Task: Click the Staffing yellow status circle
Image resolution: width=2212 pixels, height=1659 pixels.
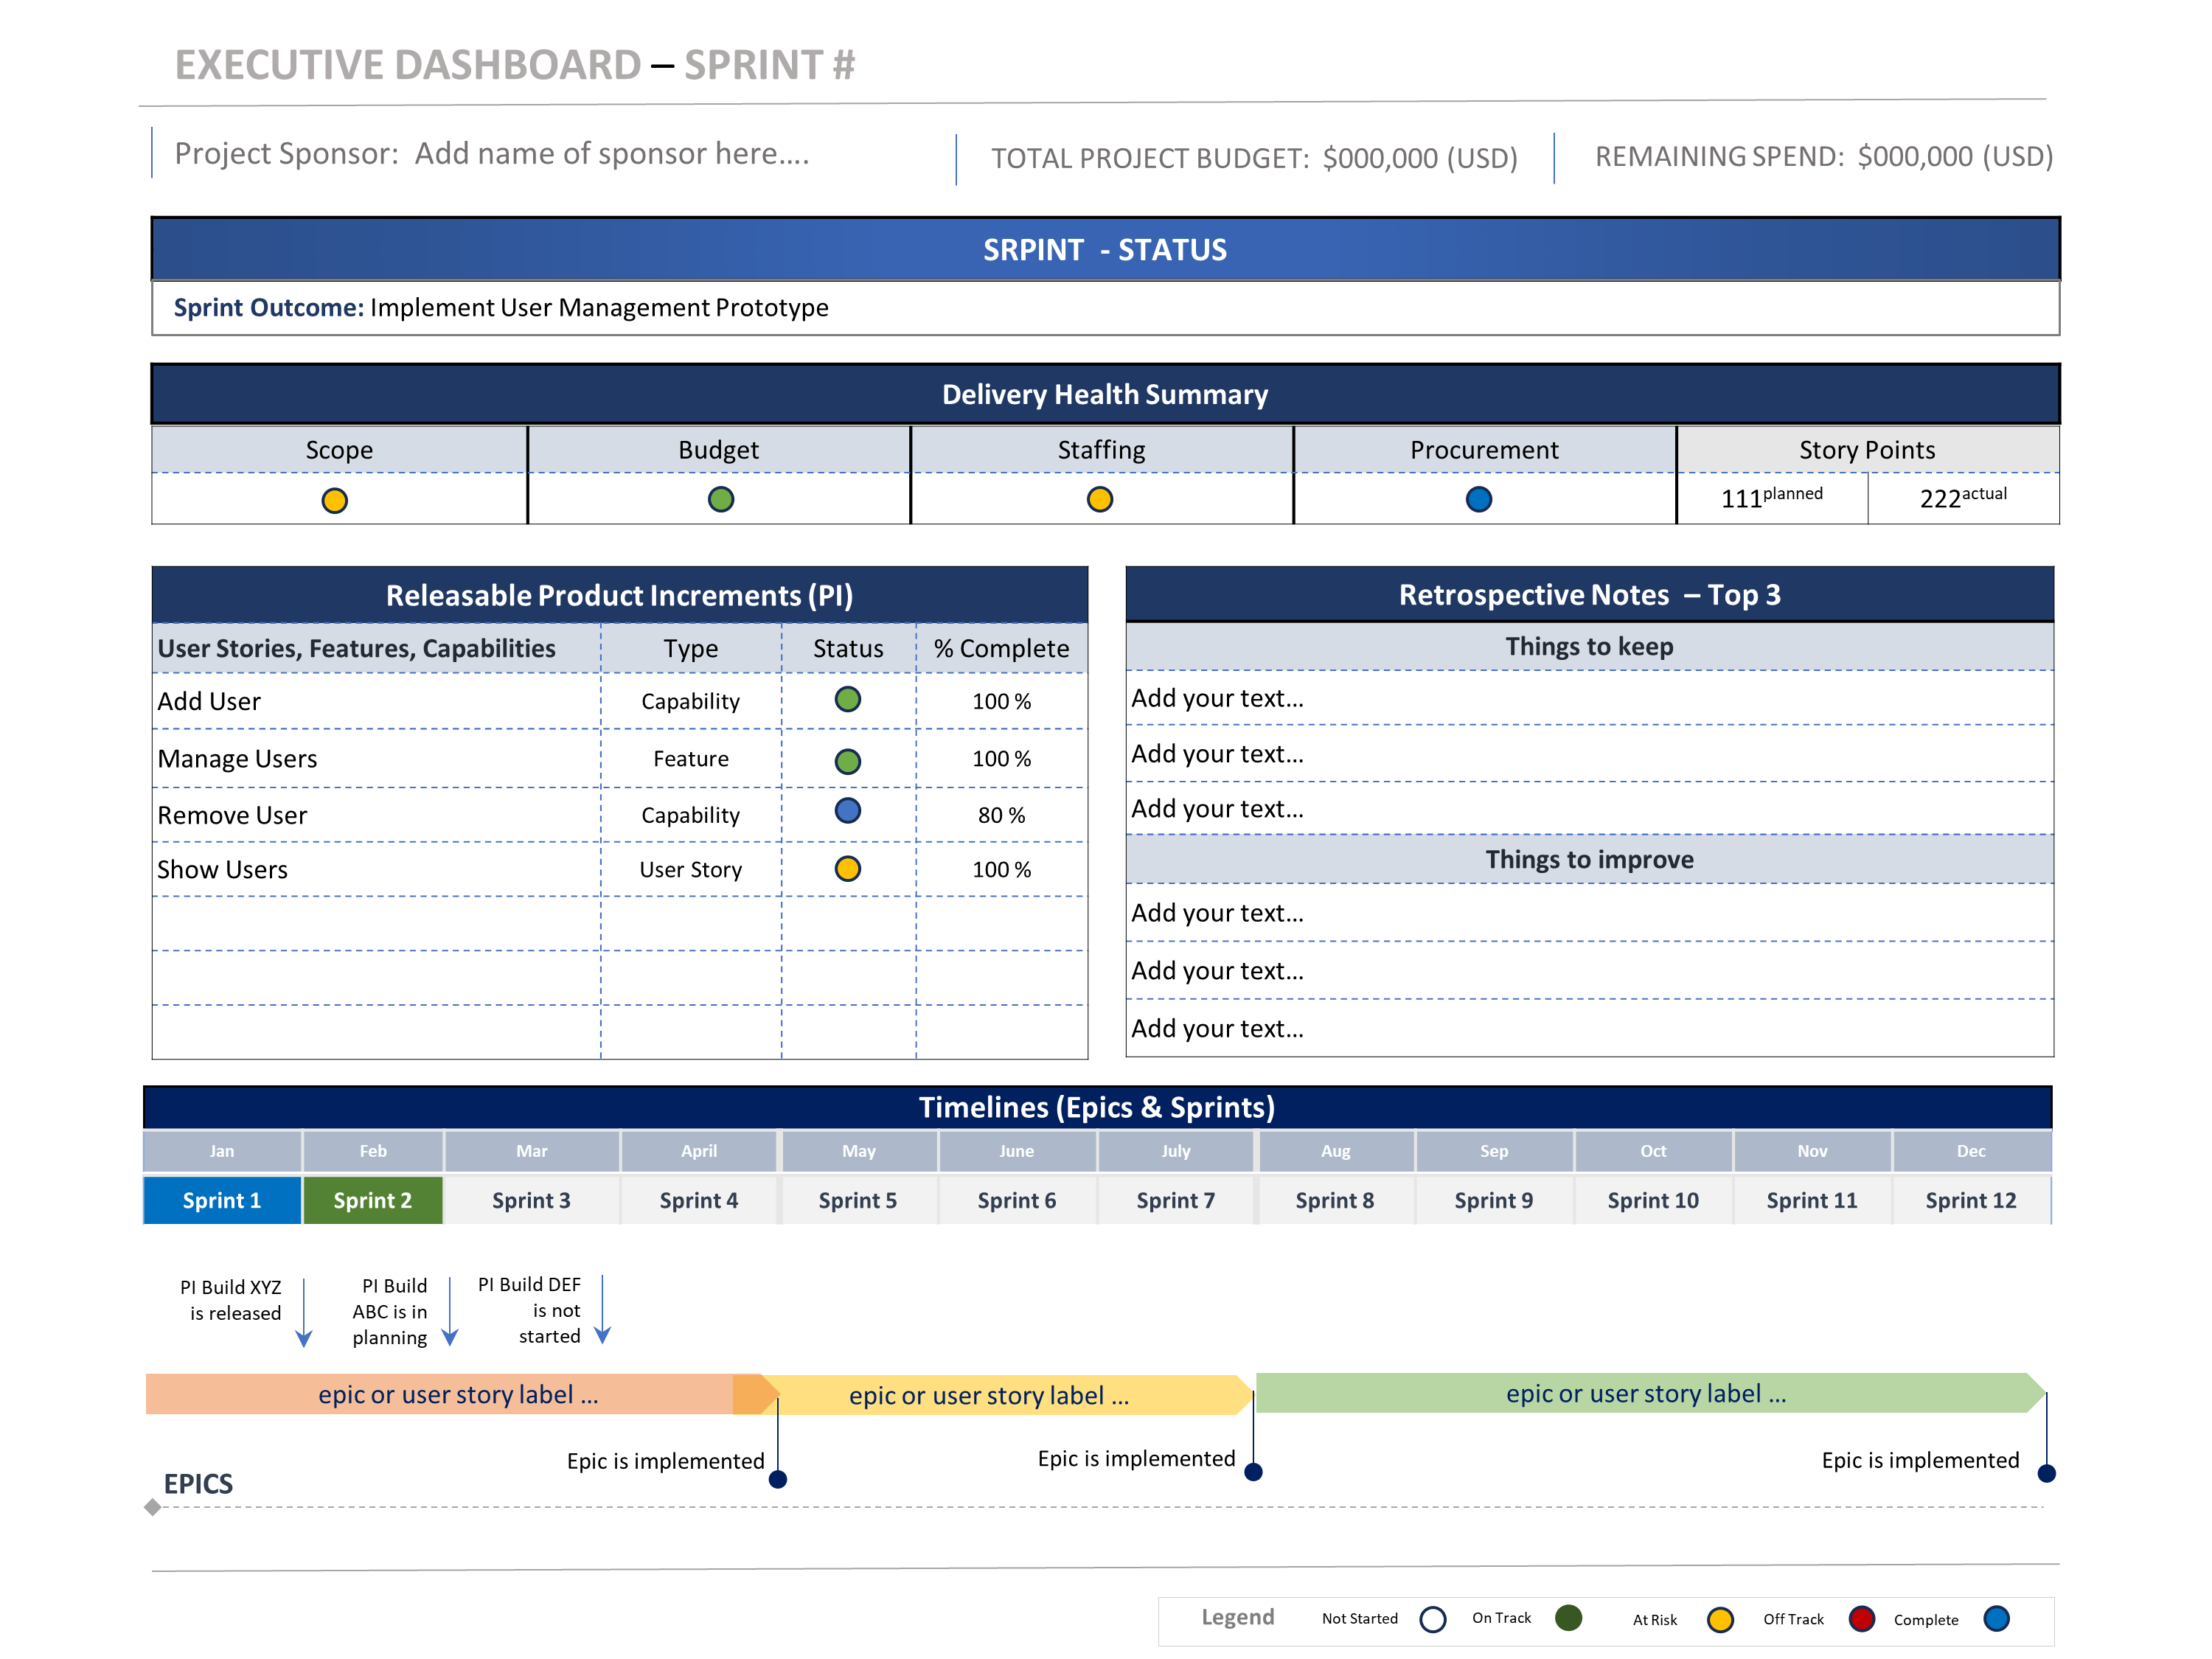Action: (1099, 499)
